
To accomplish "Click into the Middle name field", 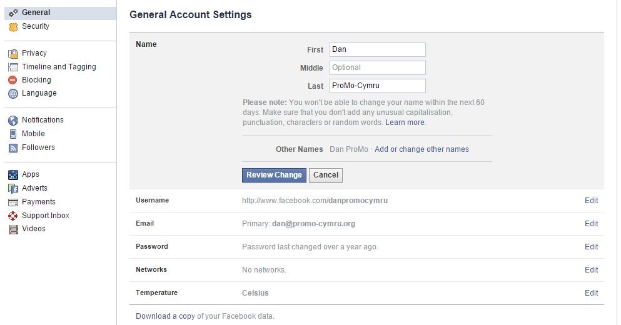I will (x=378, y=67).
